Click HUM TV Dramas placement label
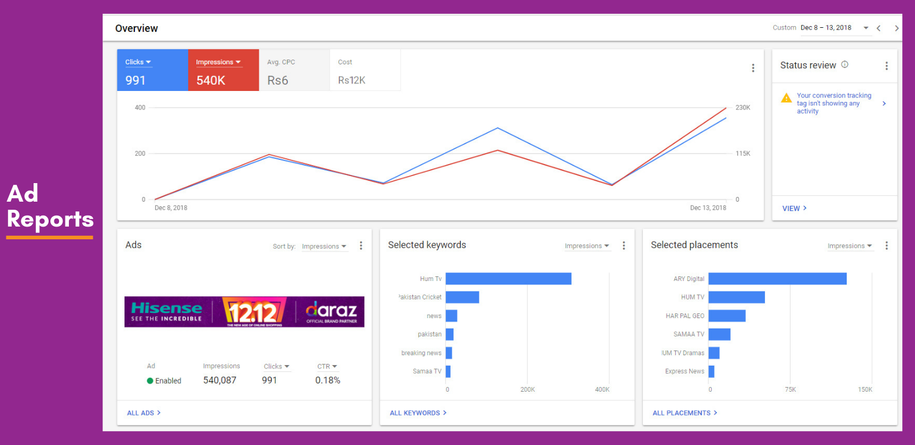Screen dimensions: 915x445 click(683, 353)
